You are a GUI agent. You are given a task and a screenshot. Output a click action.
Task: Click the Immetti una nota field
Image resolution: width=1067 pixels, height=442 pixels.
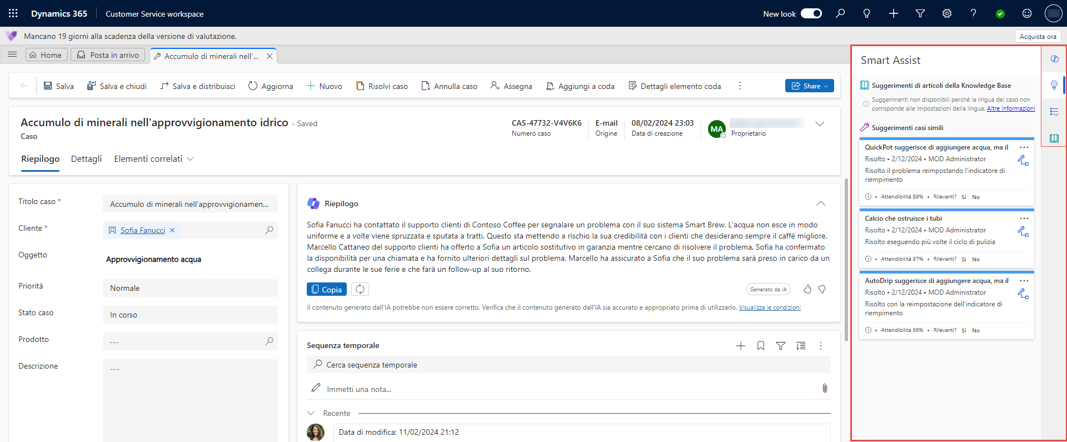click(561, 389)
